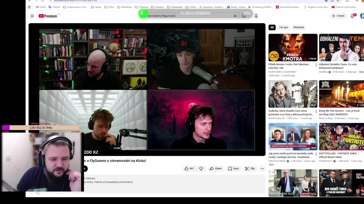Screen dimensions: 364x204
Task: Open Odhalení čínského Temu video thumbnail
Action: click(341, 47)
